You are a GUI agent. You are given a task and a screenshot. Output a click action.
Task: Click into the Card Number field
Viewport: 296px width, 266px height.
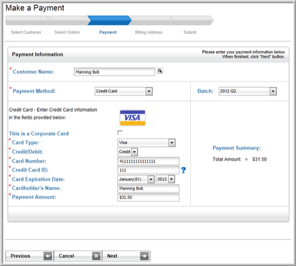[x=149, y=162]
